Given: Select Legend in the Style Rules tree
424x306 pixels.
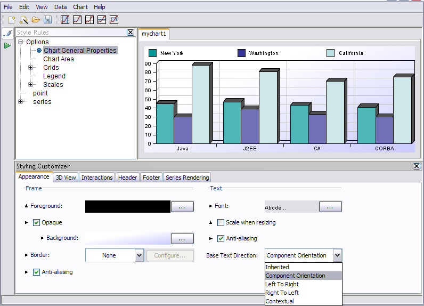Looking at the screenshot, I should [54, 76].
